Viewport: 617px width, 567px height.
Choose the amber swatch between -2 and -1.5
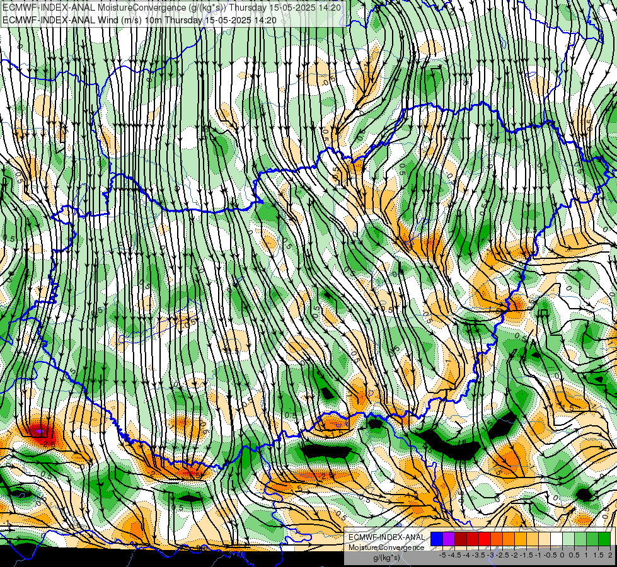(521, 539)
